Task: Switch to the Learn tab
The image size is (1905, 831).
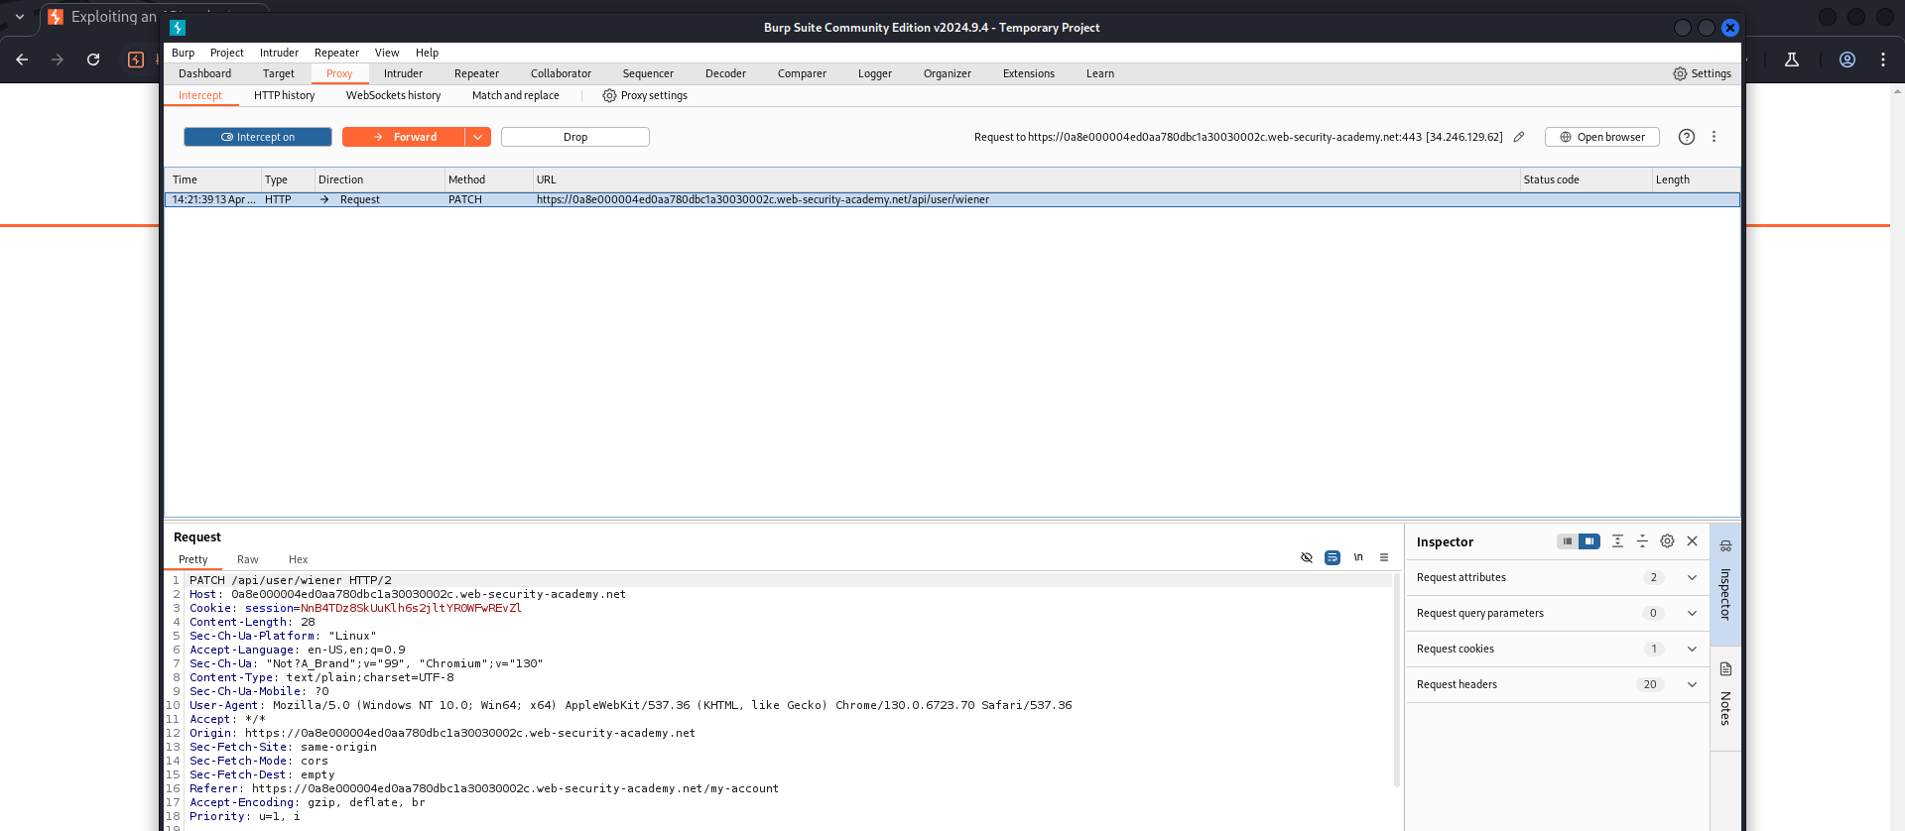Action: [x=1100, y=73]
